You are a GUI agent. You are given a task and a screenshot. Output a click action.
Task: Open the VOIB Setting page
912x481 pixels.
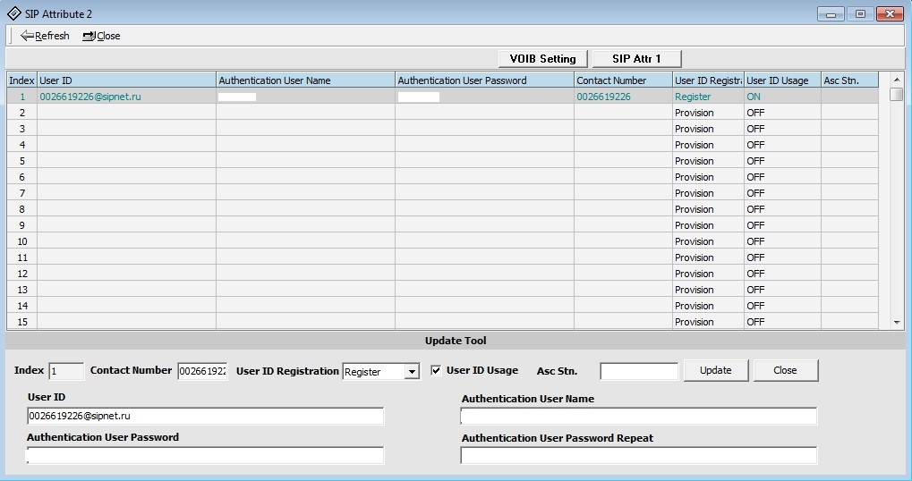click(542, 58)
